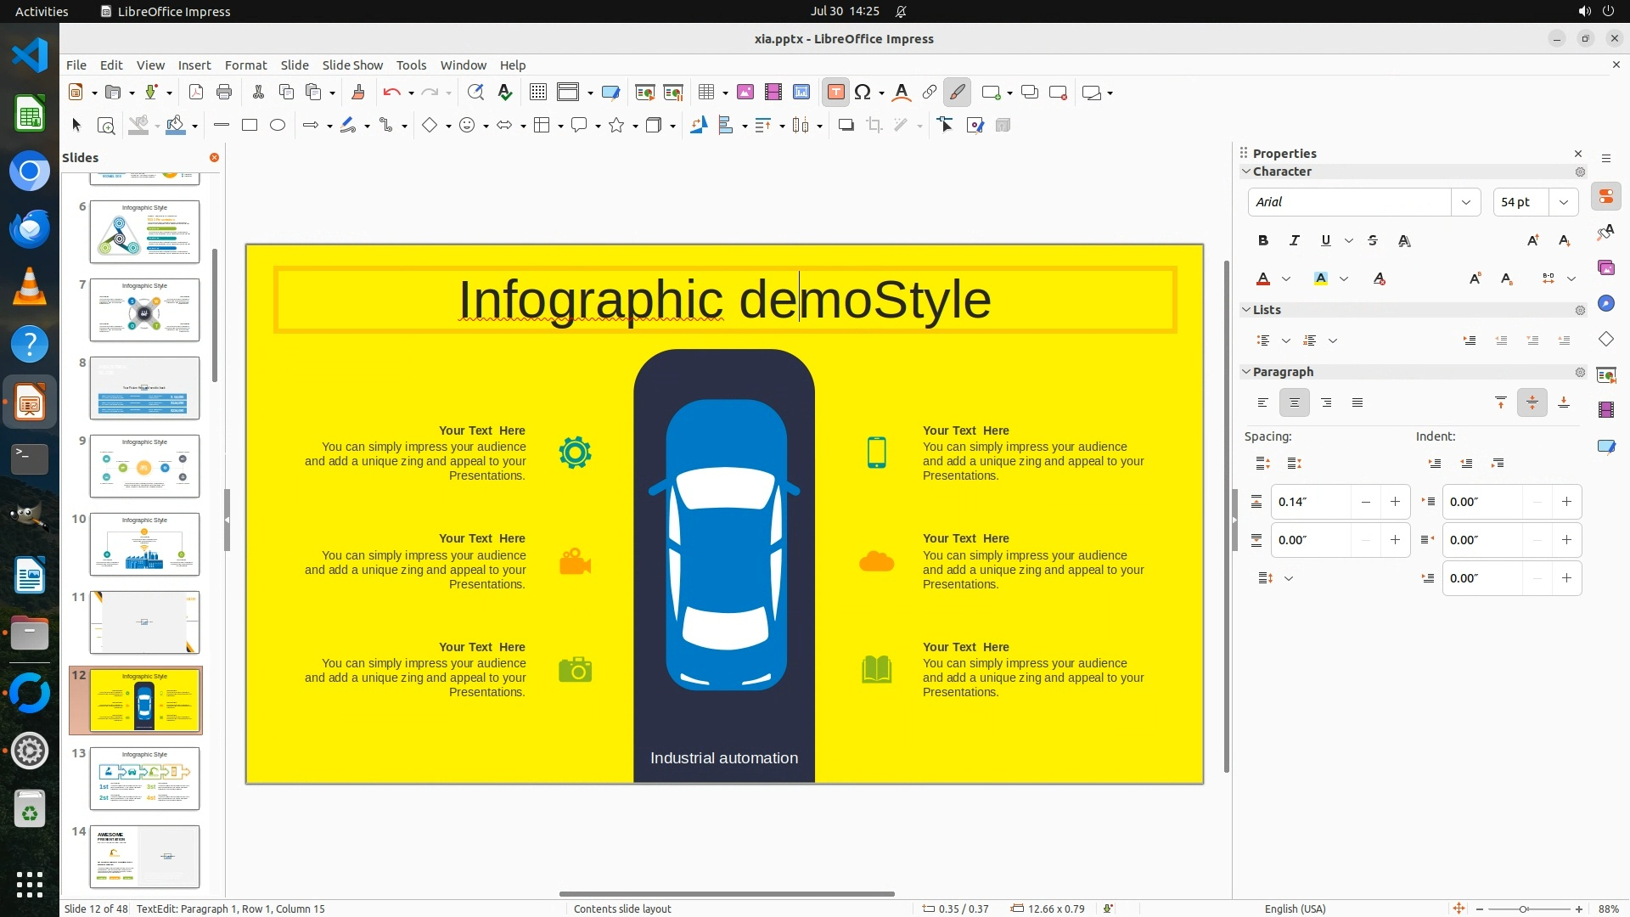Open the Format menu
The width and height of the screenshot is (1630, 917).
coord(245,65)
